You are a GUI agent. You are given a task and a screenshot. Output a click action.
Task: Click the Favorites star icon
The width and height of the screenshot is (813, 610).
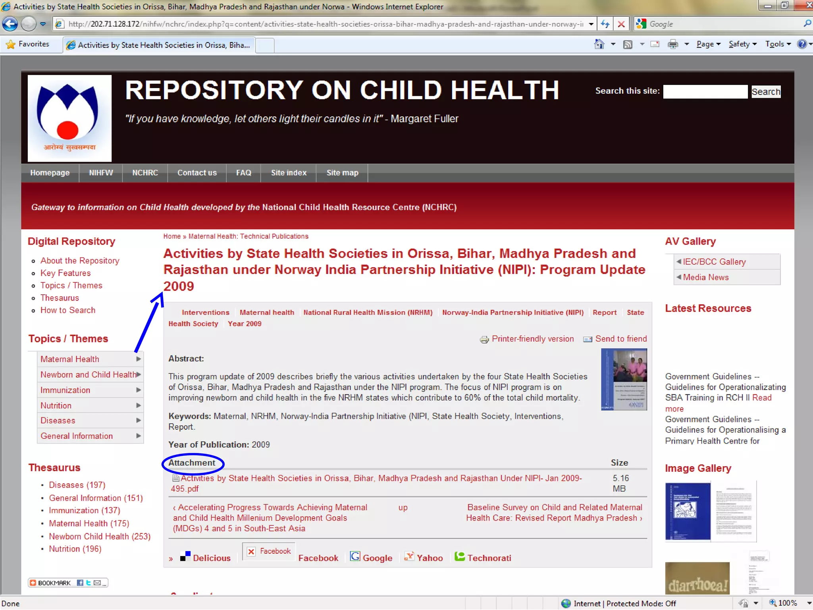11,44
